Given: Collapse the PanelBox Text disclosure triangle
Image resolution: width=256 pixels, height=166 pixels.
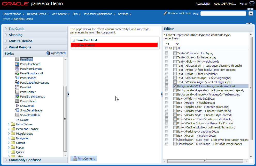Looking at the screenshot, I should coord(74,40).
